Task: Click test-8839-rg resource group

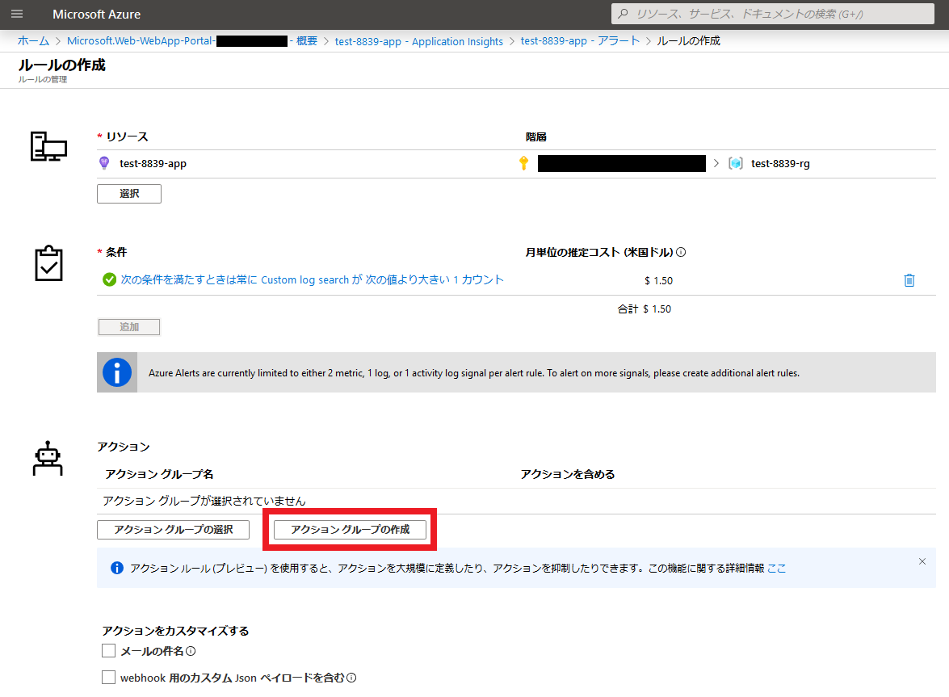Action: (x=780, y=163)
